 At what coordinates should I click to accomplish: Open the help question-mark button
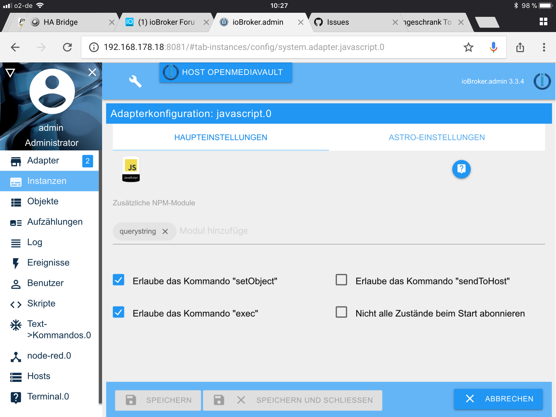(461, 169)
